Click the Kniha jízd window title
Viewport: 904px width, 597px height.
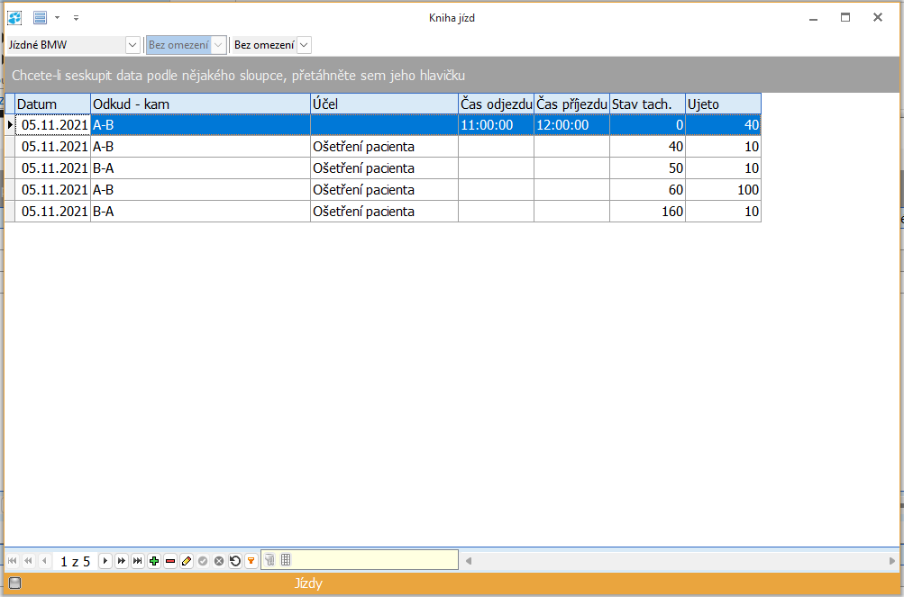pyautogui.click(x=452, y=18)
